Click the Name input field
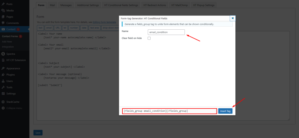 [166, 32]
